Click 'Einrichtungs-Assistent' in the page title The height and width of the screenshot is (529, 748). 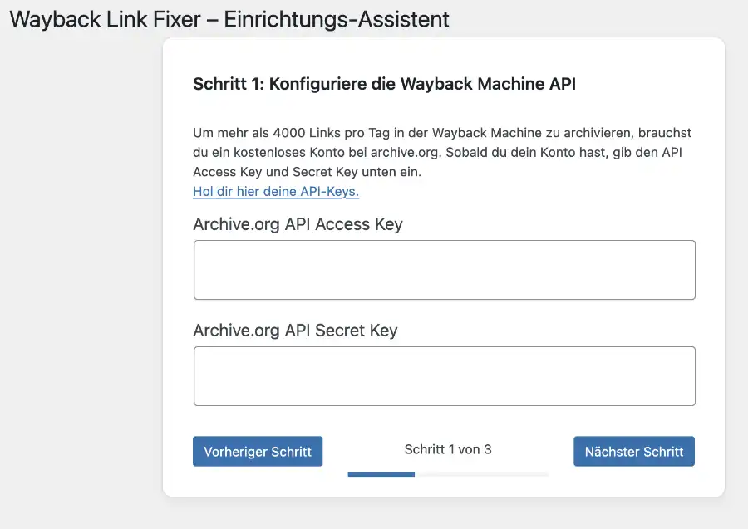pyautogui.click(x=337, y=19)
